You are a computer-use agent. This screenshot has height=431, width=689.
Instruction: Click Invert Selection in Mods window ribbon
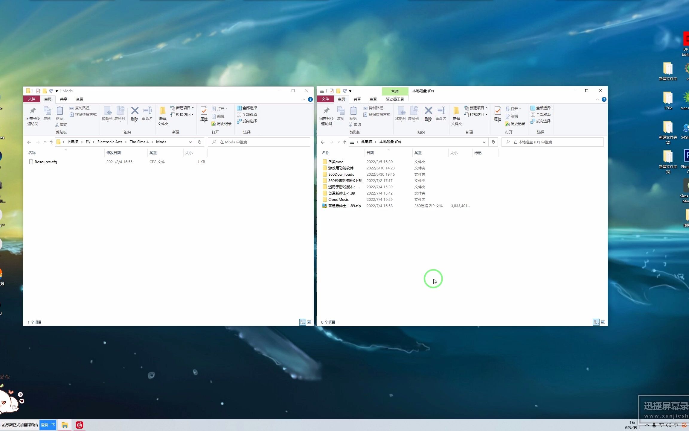tap(247, 121)
